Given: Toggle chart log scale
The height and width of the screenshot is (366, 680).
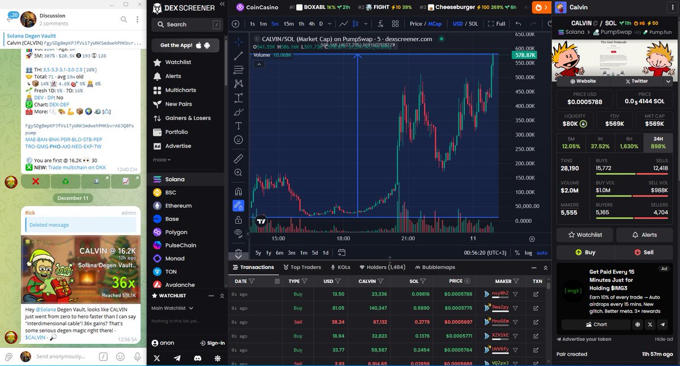Looking at the screenshot, I should 529,253.
